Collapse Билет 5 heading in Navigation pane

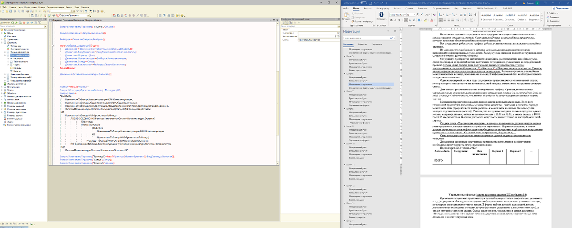(345, 56)
